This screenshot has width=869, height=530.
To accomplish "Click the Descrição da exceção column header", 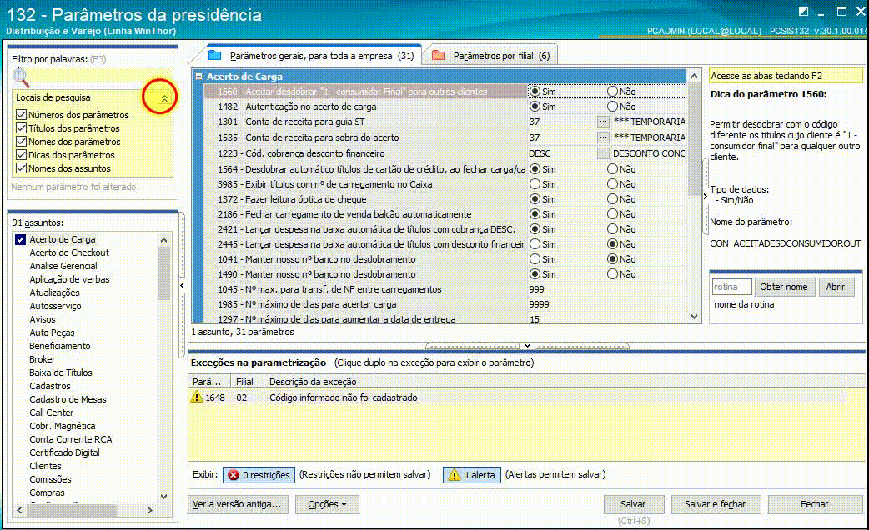I will click(555, 381).
